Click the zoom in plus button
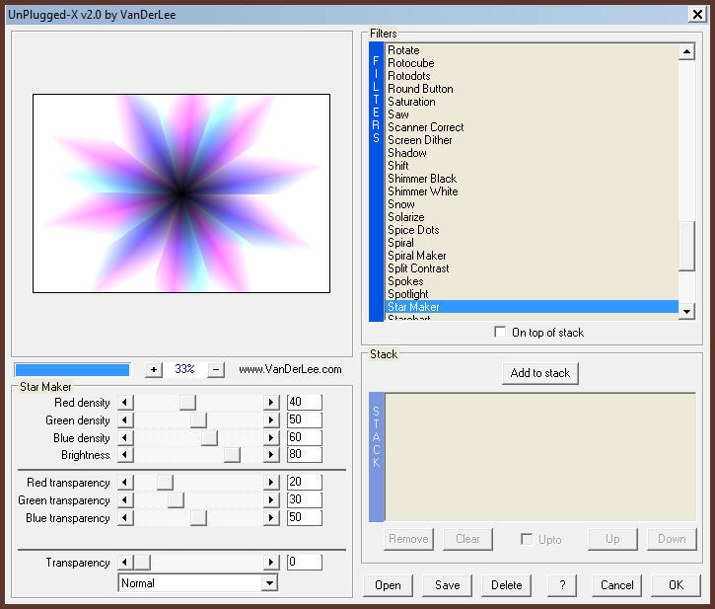Screen dimensions: 715x609 [x=154, y=369]
